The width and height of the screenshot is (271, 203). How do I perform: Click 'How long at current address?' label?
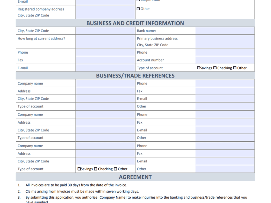[41, 38]
